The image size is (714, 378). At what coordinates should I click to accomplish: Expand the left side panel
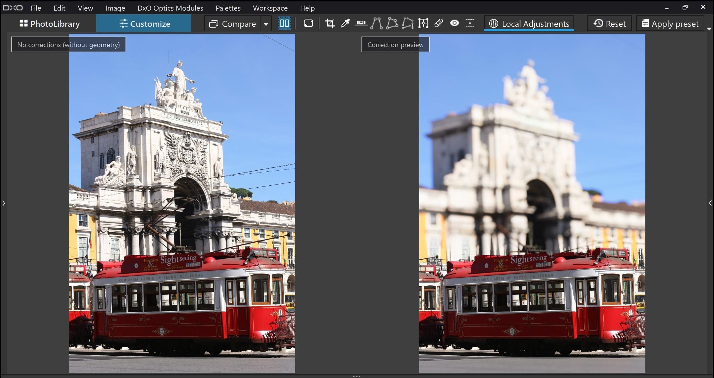[x=3, y=203]
